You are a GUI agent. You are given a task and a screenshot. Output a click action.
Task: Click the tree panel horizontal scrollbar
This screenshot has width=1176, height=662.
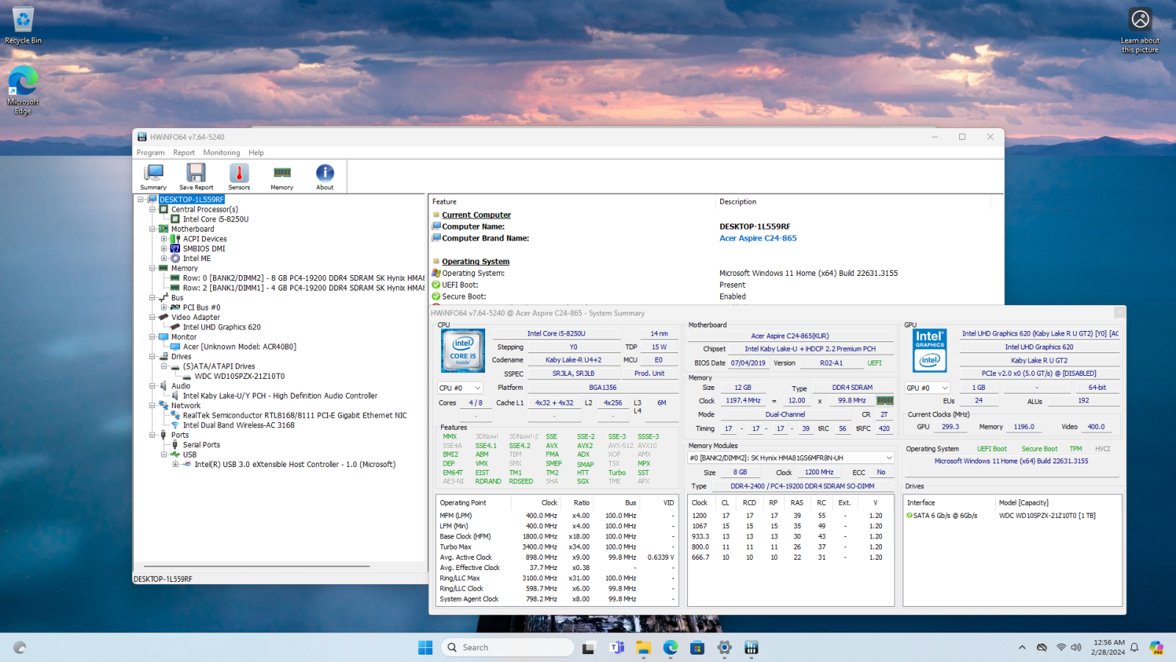click(x=257, y=566)
